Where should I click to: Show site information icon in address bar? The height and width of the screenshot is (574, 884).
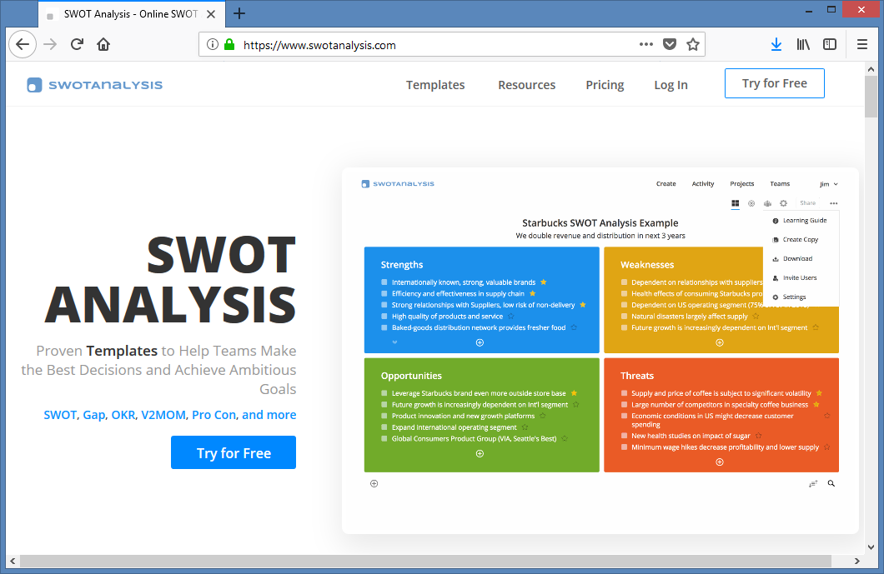pyautogui.click(x=213, y=44)
